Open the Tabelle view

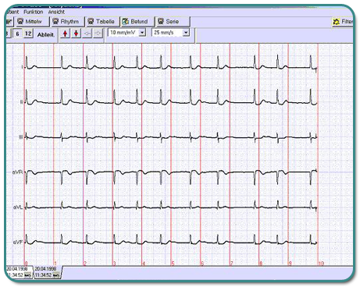point(102,22)
